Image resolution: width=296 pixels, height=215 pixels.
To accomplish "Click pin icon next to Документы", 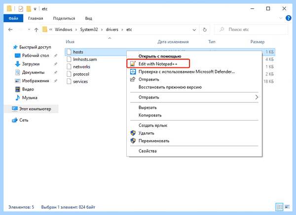I will coord(55,72).
